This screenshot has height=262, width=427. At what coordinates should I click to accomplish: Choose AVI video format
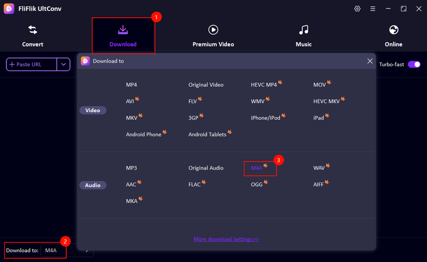[x=130, y=102]
